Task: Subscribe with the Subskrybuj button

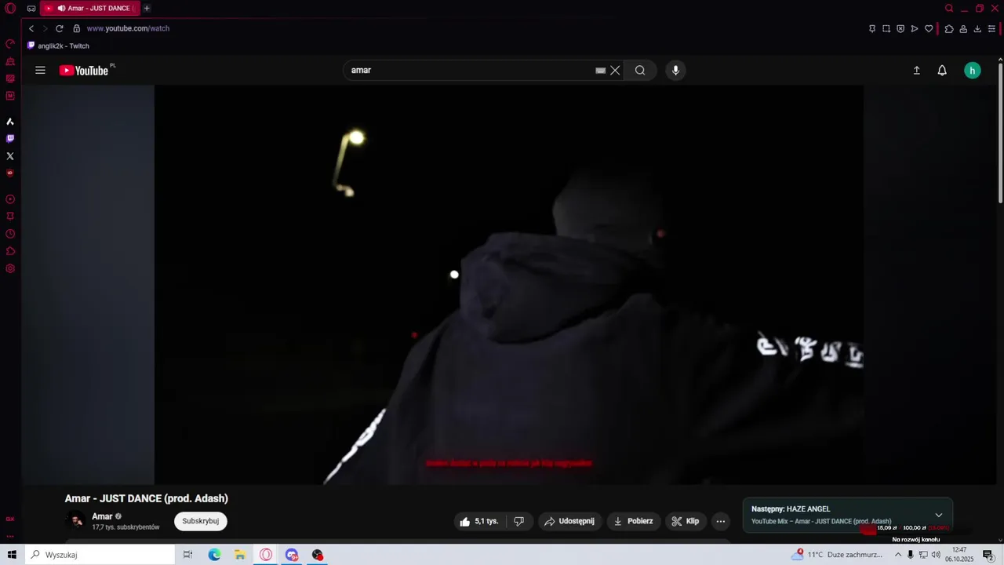Action: pos(201,521)
